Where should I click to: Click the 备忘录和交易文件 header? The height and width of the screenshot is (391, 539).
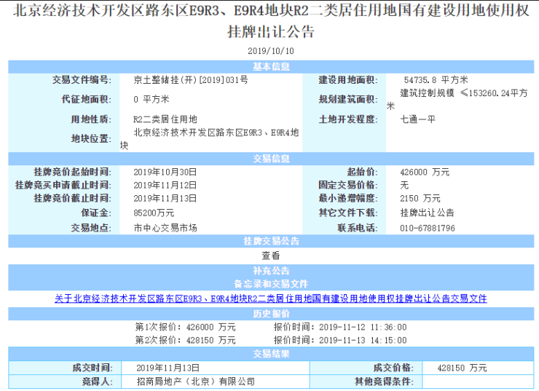tap(270, 283)
